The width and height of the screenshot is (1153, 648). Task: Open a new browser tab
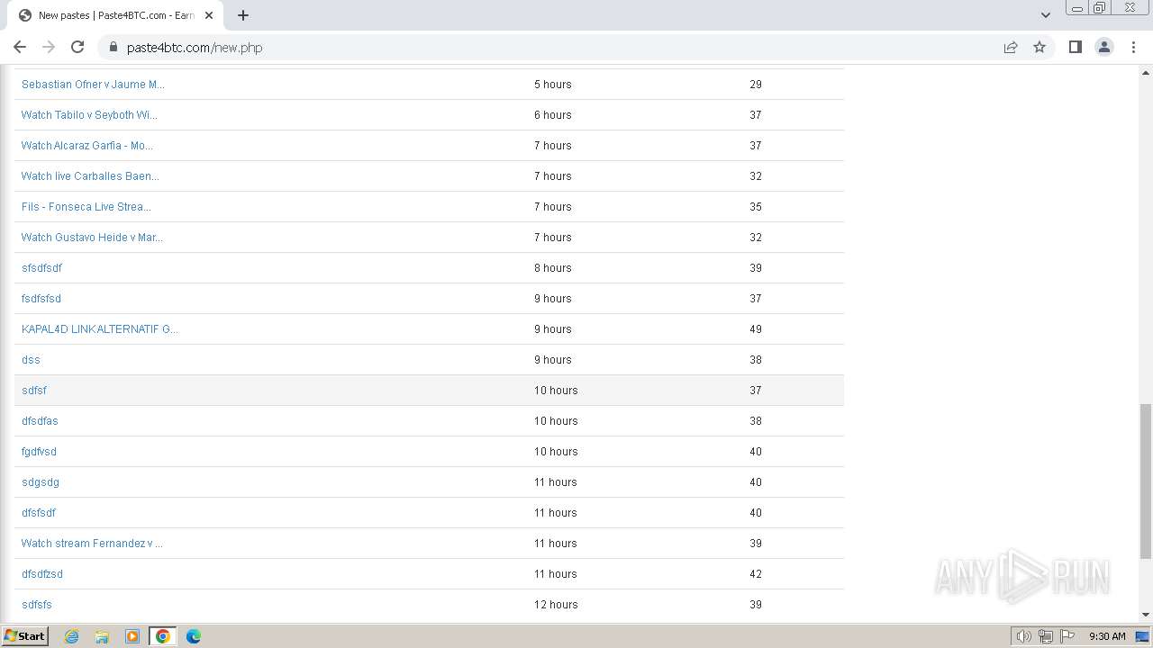(x=243, y=15)
